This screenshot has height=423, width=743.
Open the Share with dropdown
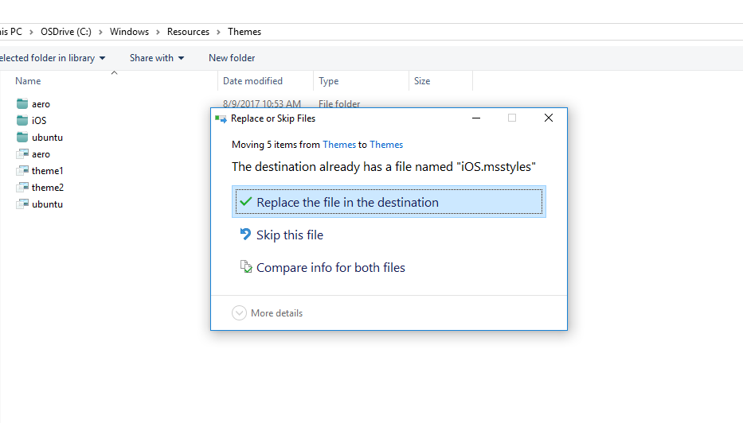click(157, 58)
